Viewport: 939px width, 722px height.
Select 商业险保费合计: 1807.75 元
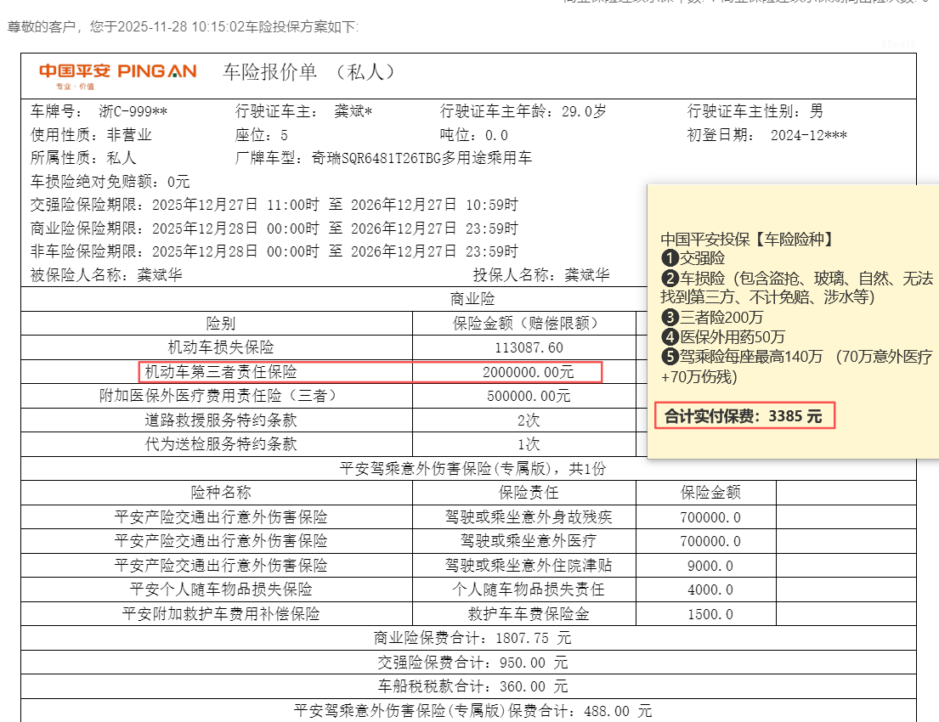click(472, 638)
